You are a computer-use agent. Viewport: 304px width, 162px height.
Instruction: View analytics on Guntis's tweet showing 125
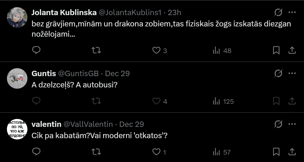pos(216,101)
